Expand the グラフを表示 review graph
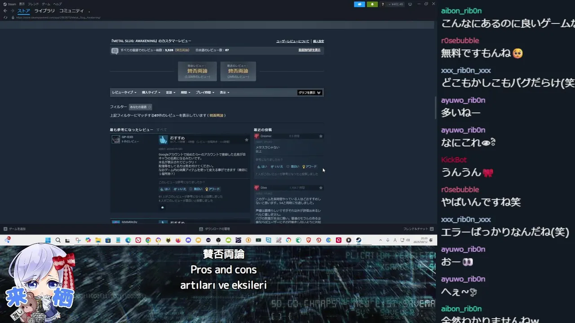575x323 pixels. pos(310,92)
